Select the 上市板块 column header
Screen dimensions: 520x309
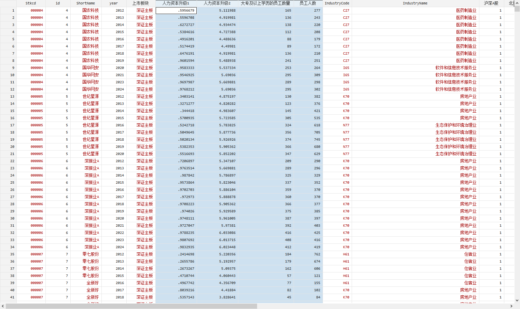[141, 3]
